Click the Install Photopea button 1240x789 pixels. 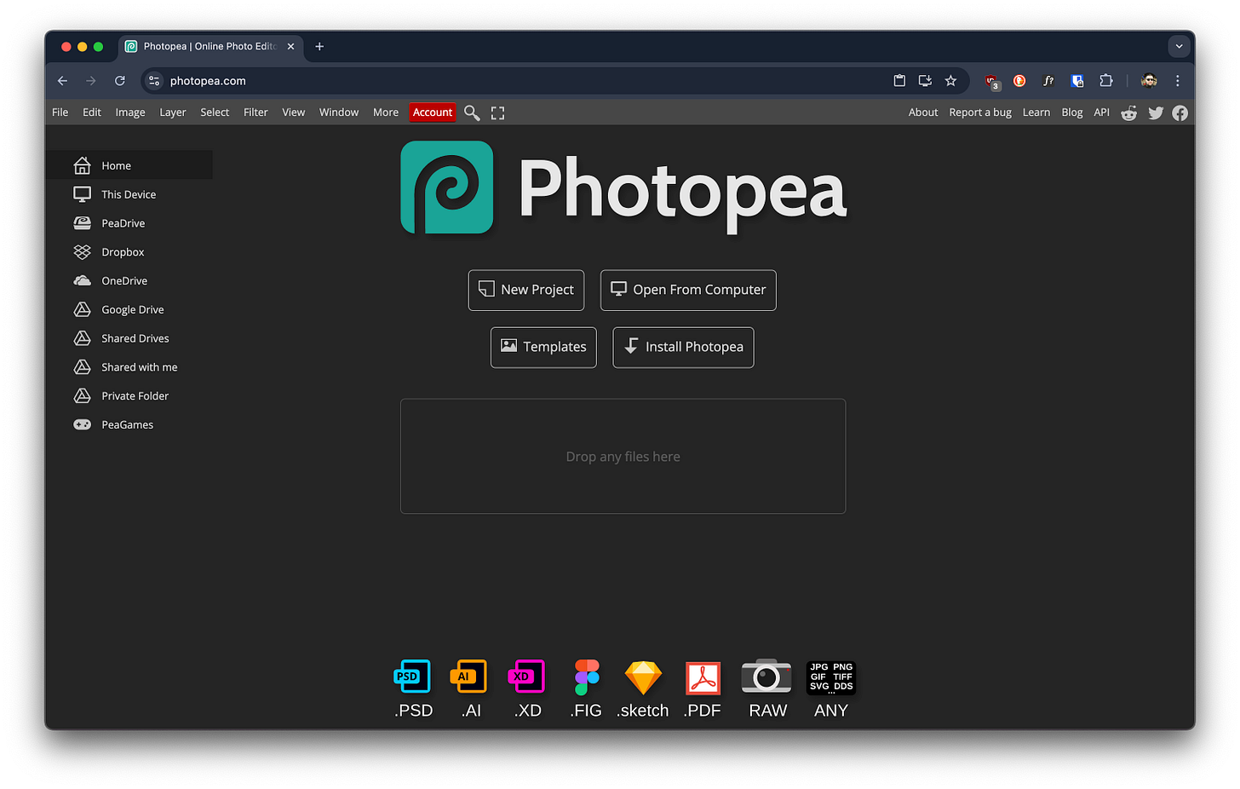[683, 347]
